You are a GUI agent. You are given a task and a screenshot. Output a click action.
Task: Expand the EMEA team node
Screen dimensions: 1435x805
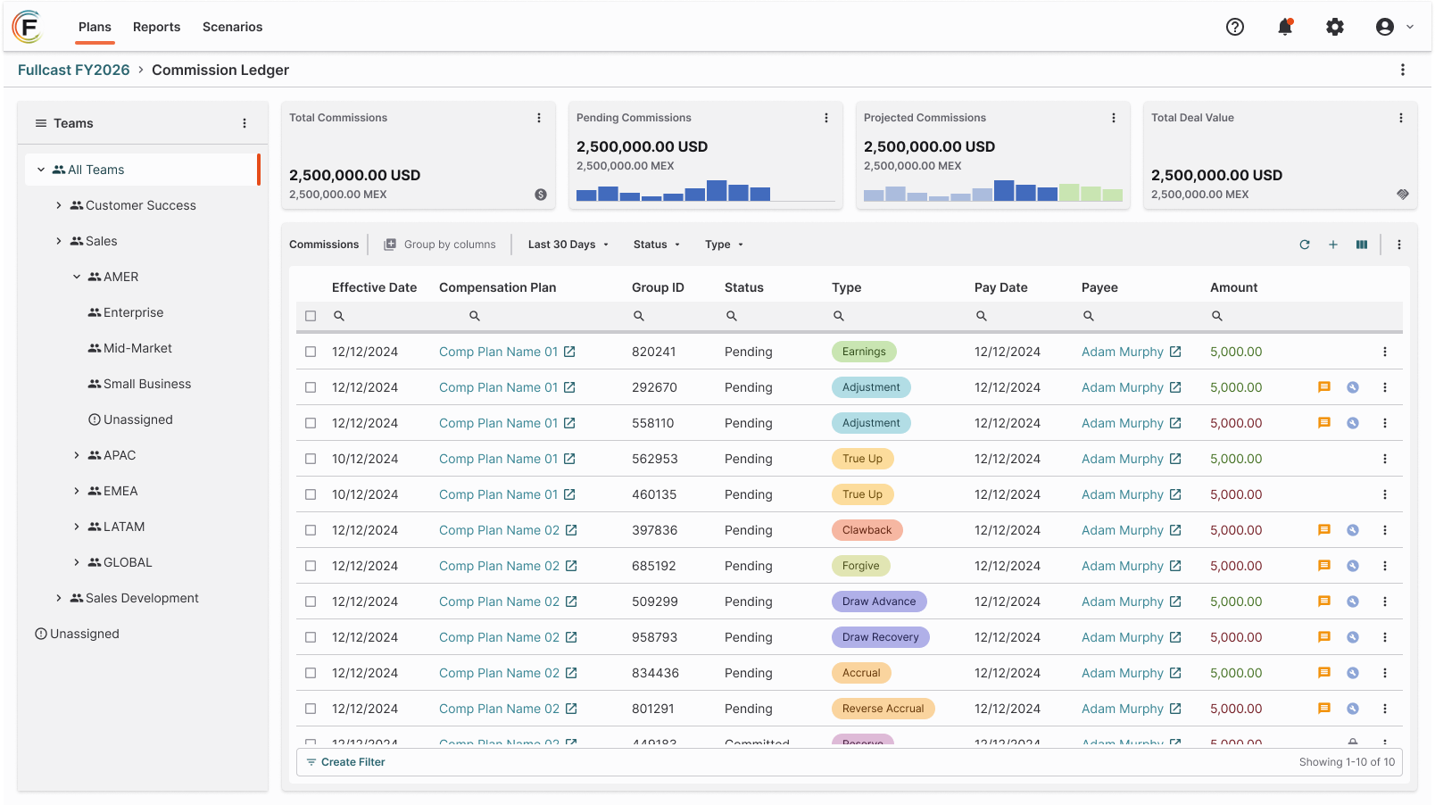point(77,491)
